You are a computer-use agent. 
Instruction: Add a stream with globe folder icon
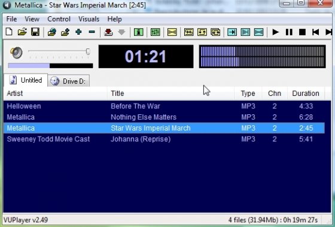52,32
